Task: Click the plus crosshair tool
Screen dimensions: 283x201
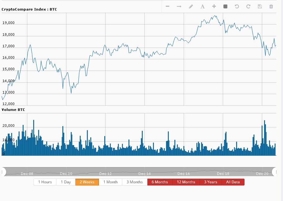Action: [x=214, y=7]
